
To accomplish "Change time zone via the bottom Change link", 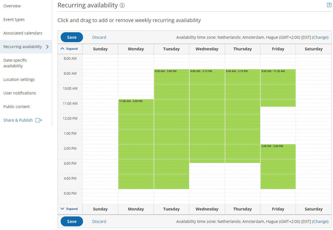I will [320, 222].
